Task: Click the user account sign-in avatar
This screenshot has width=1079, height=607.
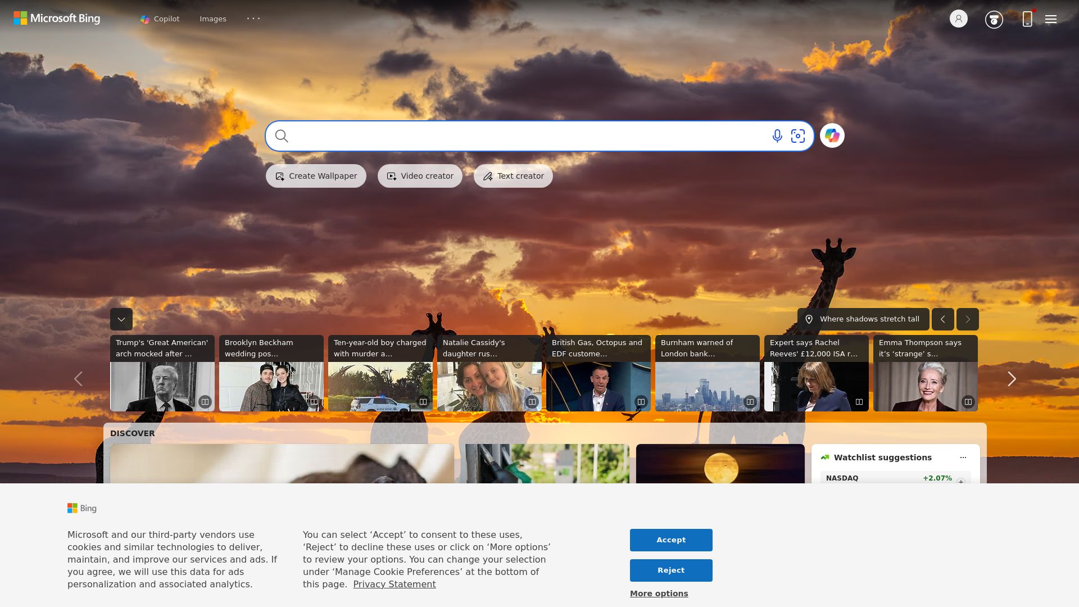Action: click(x=959, y=19)
